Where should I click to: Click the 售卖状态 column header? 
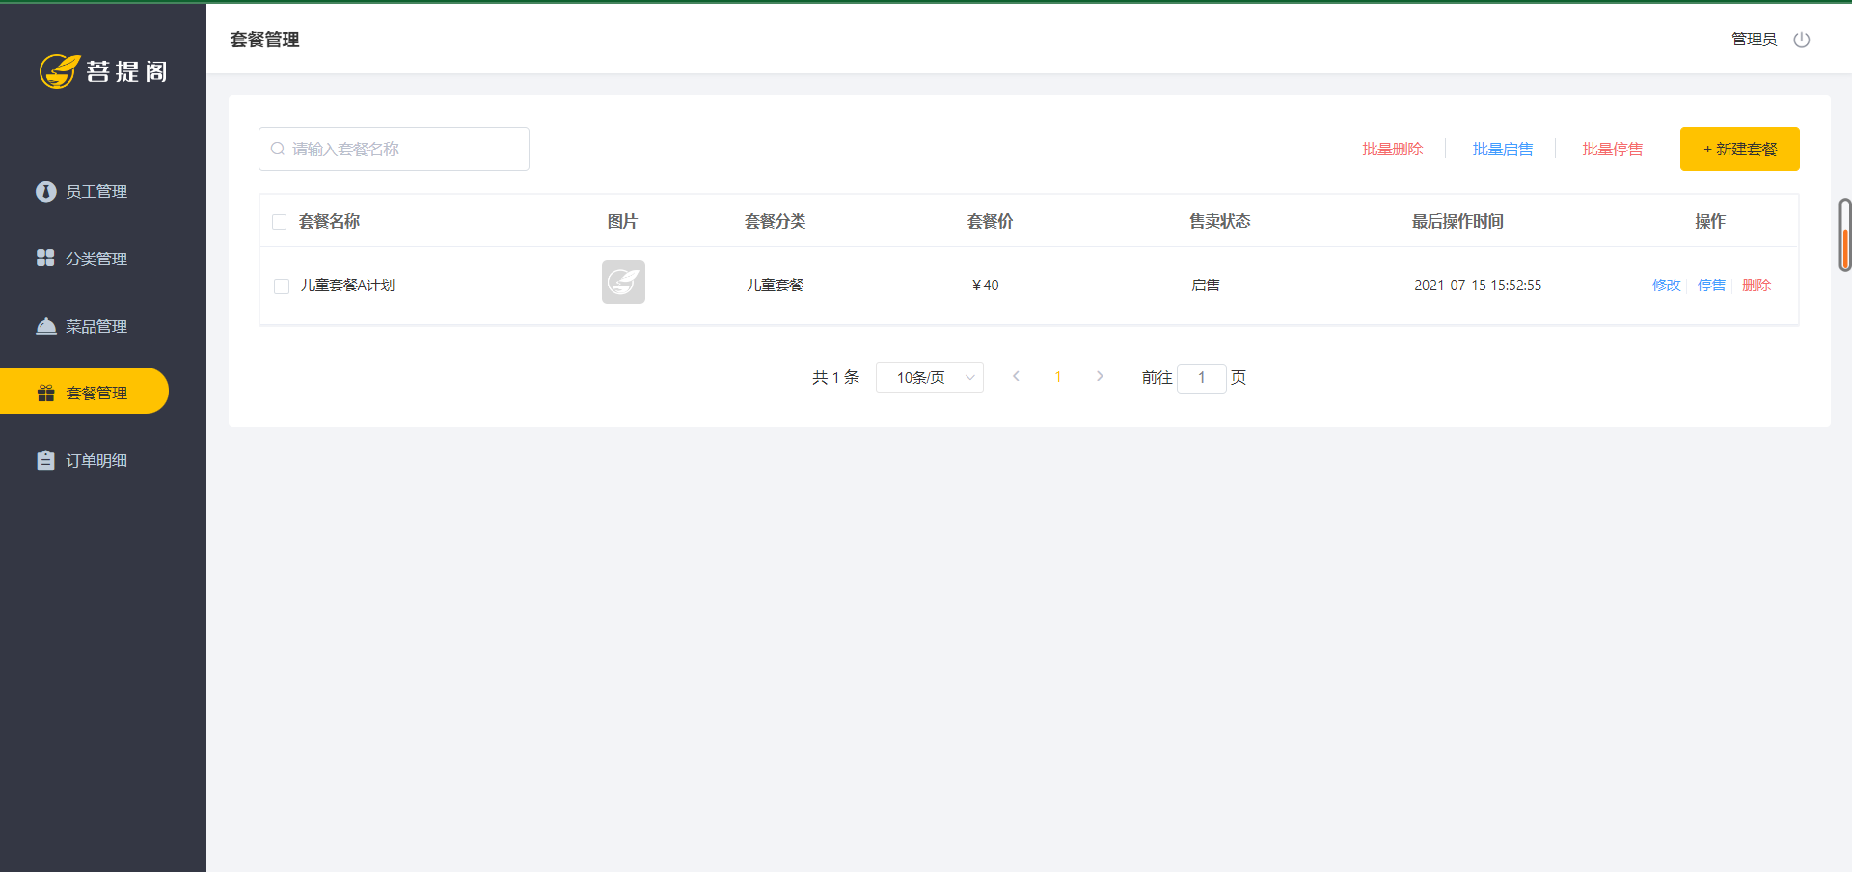point(1220,221)
